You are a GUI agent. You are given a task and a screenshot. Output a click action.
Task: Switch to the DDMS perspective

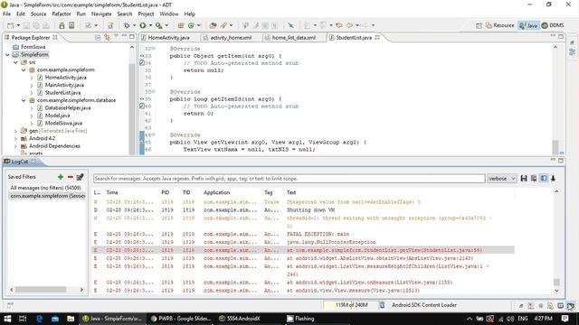(x=553, y=25)
